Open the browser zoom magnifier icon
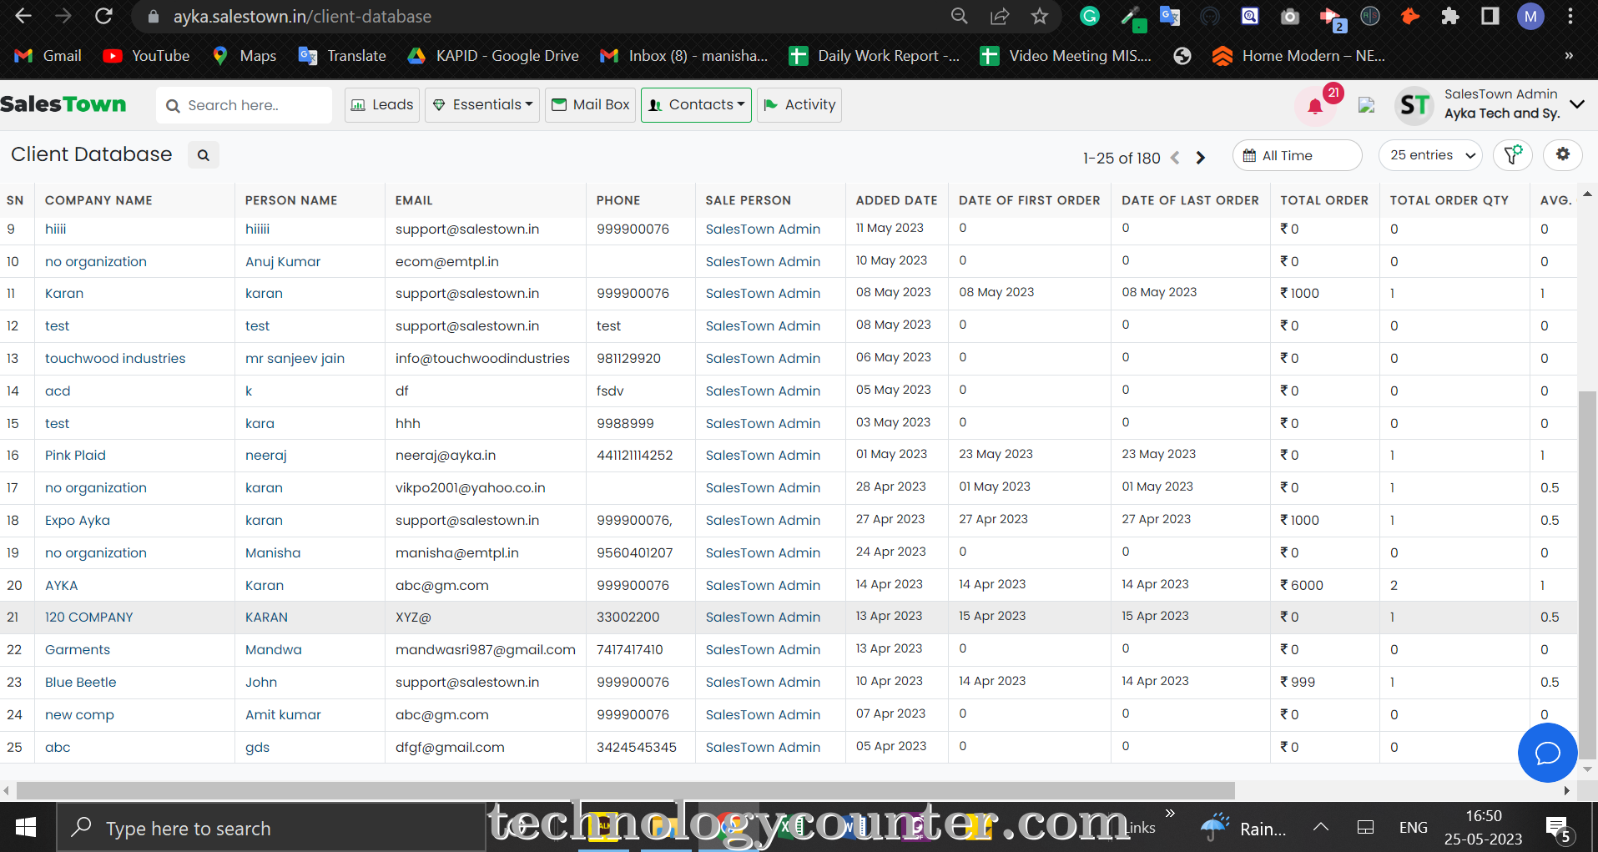Viewport: 1598px width, 852px height. [x=960, y=16]
